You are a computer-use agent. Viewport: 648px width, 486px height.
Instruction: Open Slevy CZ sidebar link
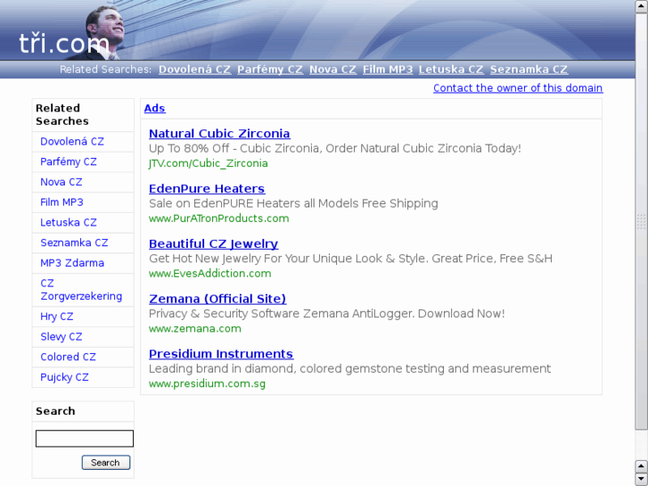pos(62,337)
